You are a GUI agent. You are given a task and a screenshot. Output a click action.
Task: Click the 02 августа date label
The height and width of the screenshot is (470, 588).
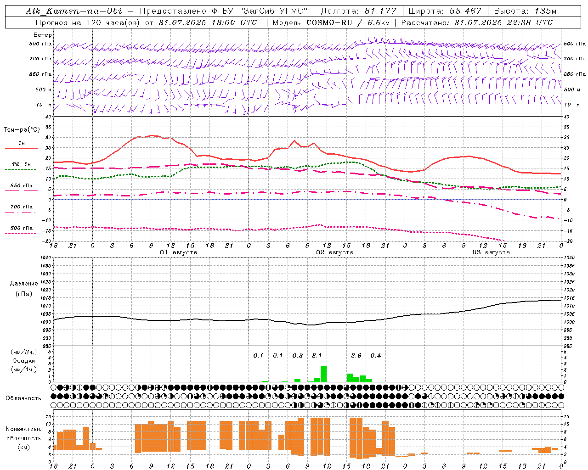335,252
